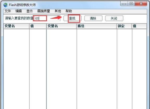Open the 帮助 menu
The image size is (150, 109).
[x=69, y=11]
